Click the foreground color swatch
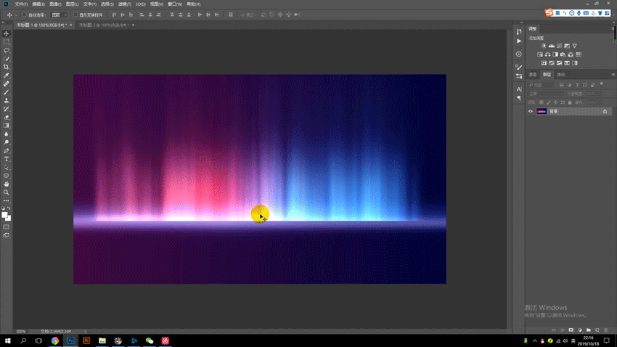The height and width of the screenshot is (347, 617). point(4,215)
